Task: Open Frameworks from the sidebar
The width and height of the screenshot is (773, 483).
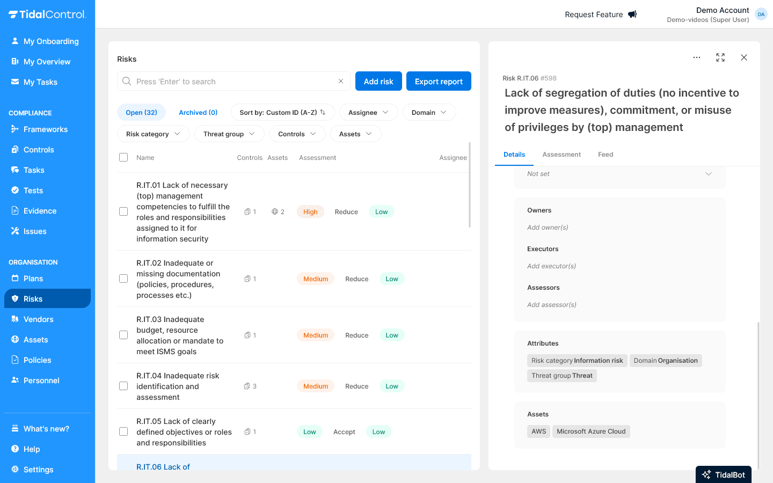Action: pyautogui.click(x=46, y=129)
